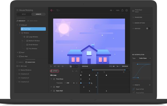Select the Medium Window radio button
This screenshot has width=167, height=106.
tap(24, 41)
